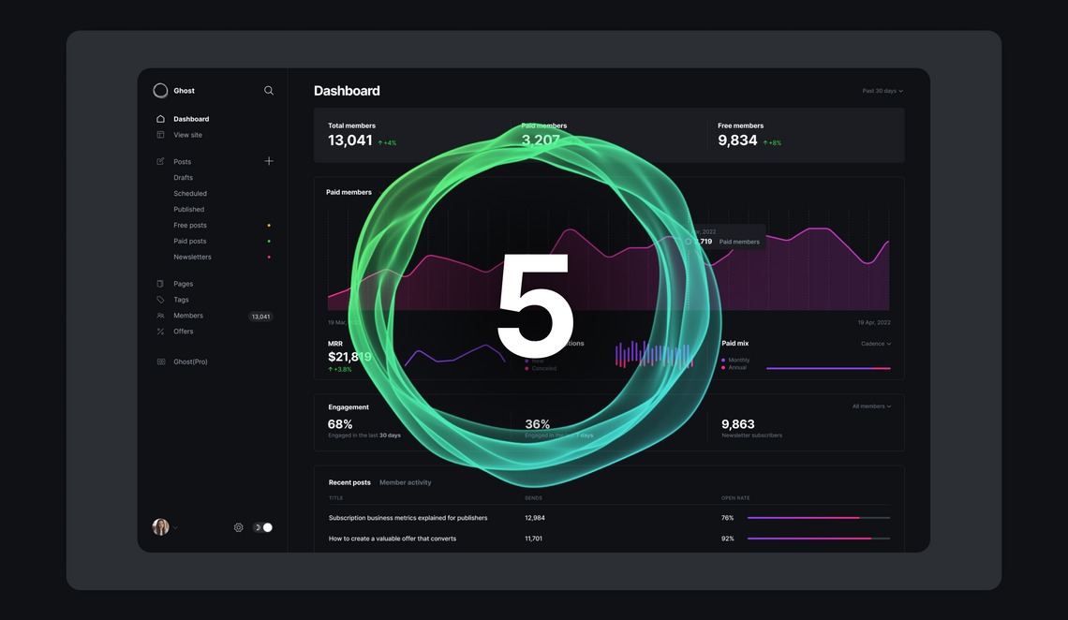
Task: Open the Past 30 days dropdown
Action: click(881, 90)
